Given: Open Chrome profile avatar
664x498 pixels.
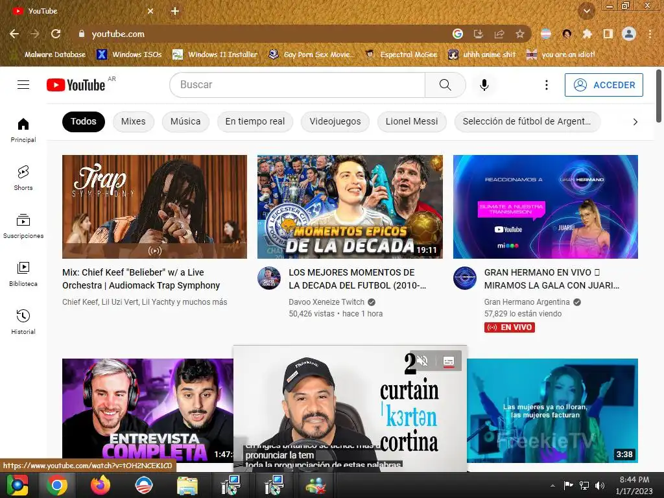Looking at the screenshot, I should (x=629, y=34).
